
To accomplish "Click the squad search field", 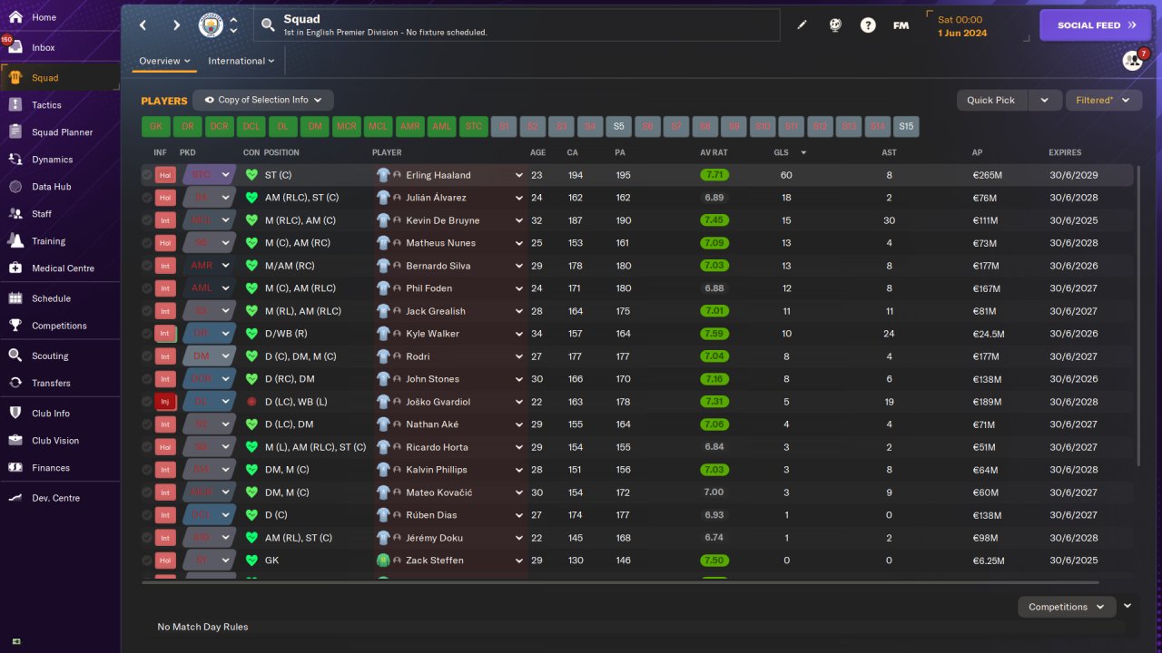I will click(517, 25).
